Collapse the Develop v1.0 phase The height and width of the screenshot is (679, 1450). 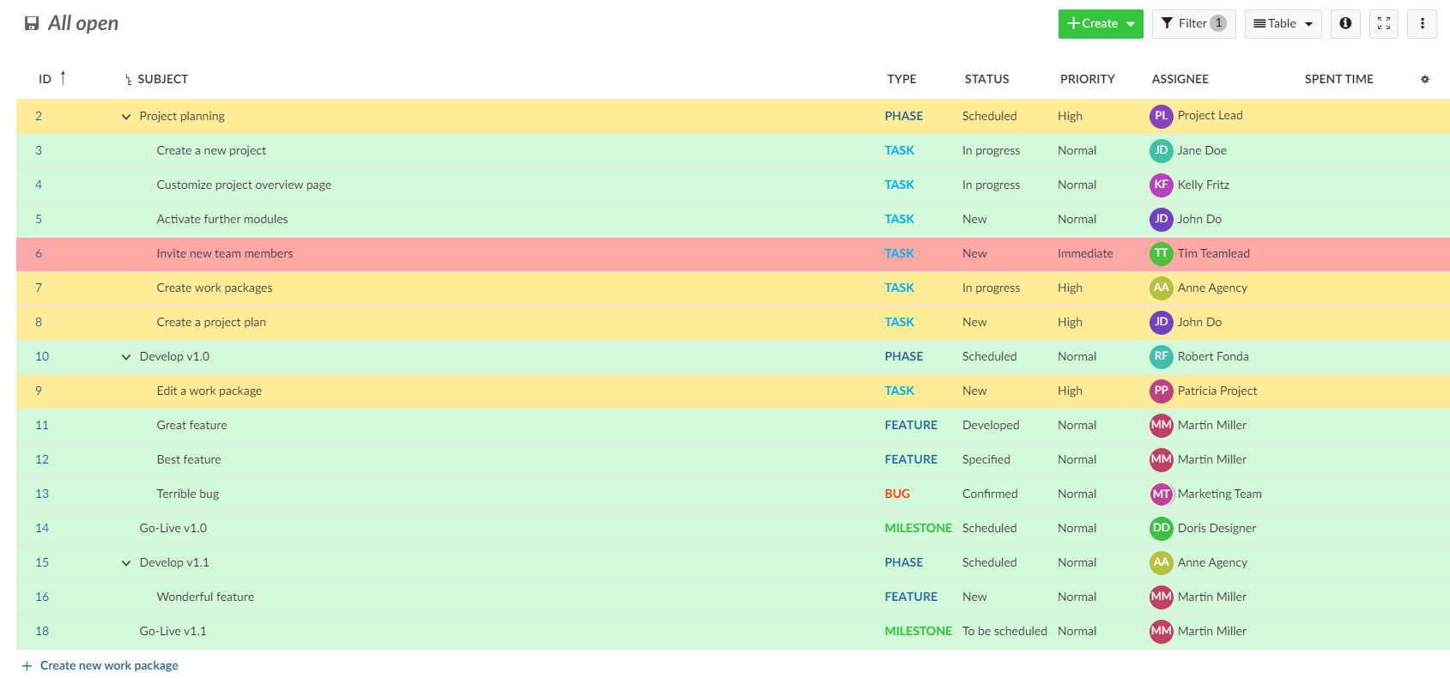[126, 357]
